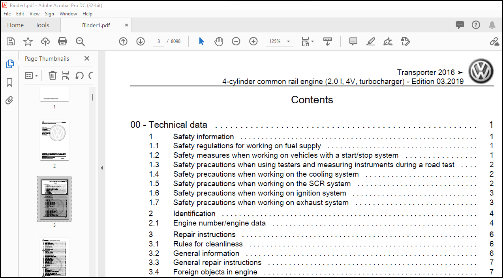503x278 pixels.
Task: Upload file to cloud icon
Action: click(x=45, y=41)
